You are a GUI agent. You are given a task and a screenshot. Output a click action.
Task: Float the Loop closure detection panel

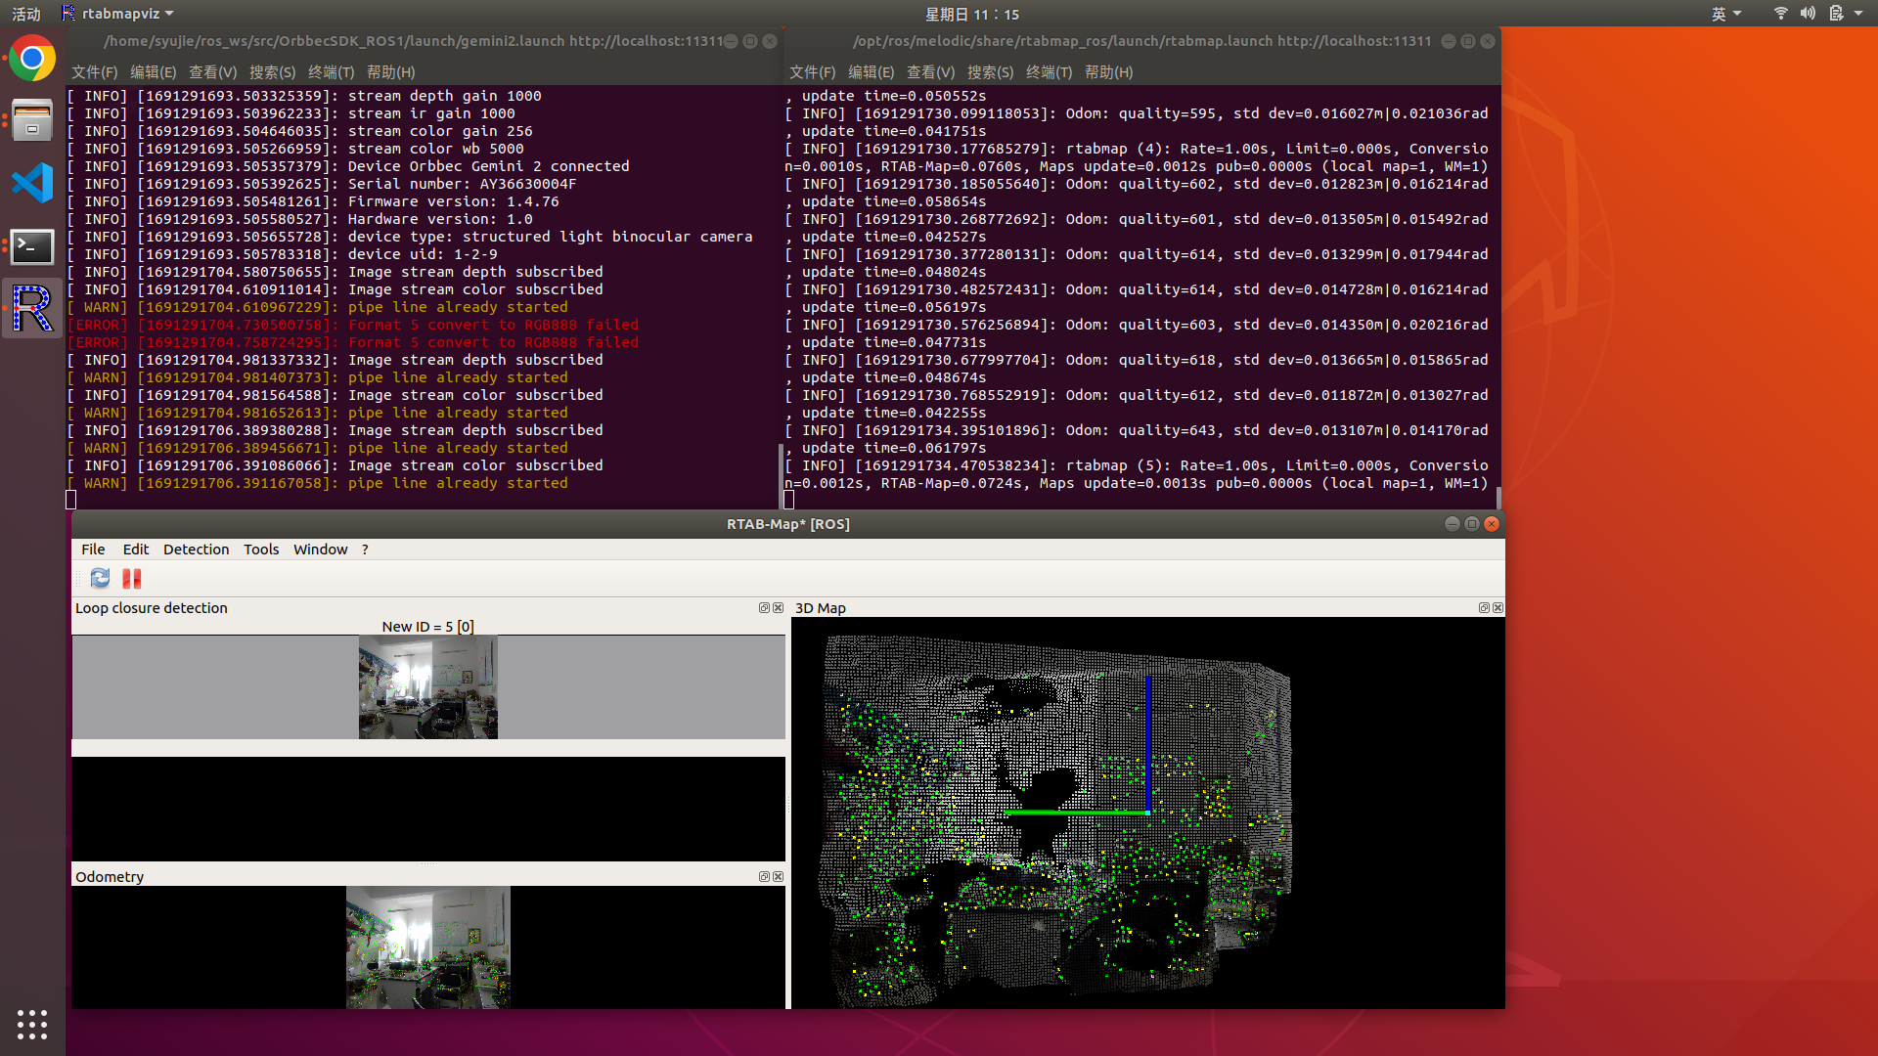point(764,608)
